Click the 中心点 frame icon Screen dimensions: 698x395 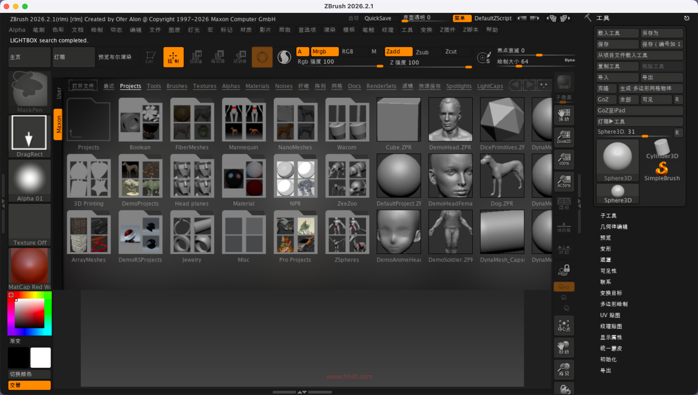click(x=564, y=325)
